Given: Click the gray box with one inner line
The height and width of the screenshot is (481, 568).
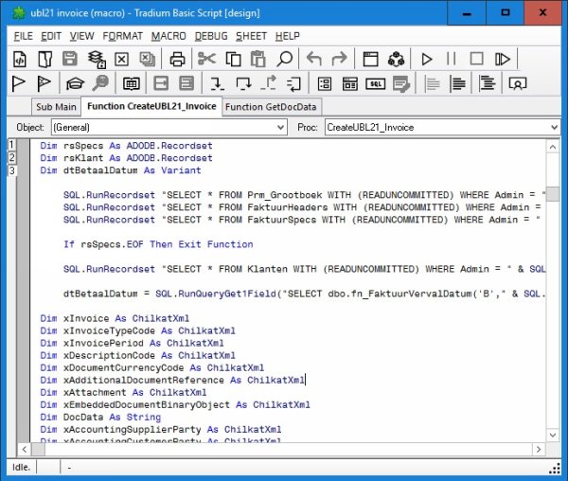Looking at the screenshot, I should 161,83.
